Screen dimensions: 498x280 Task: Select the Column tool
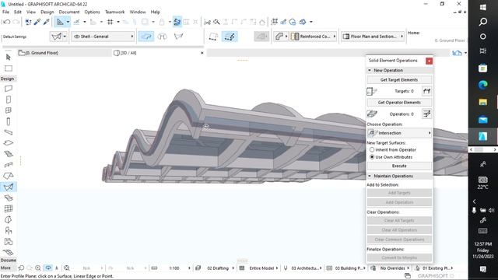click(x=9, y=121)
